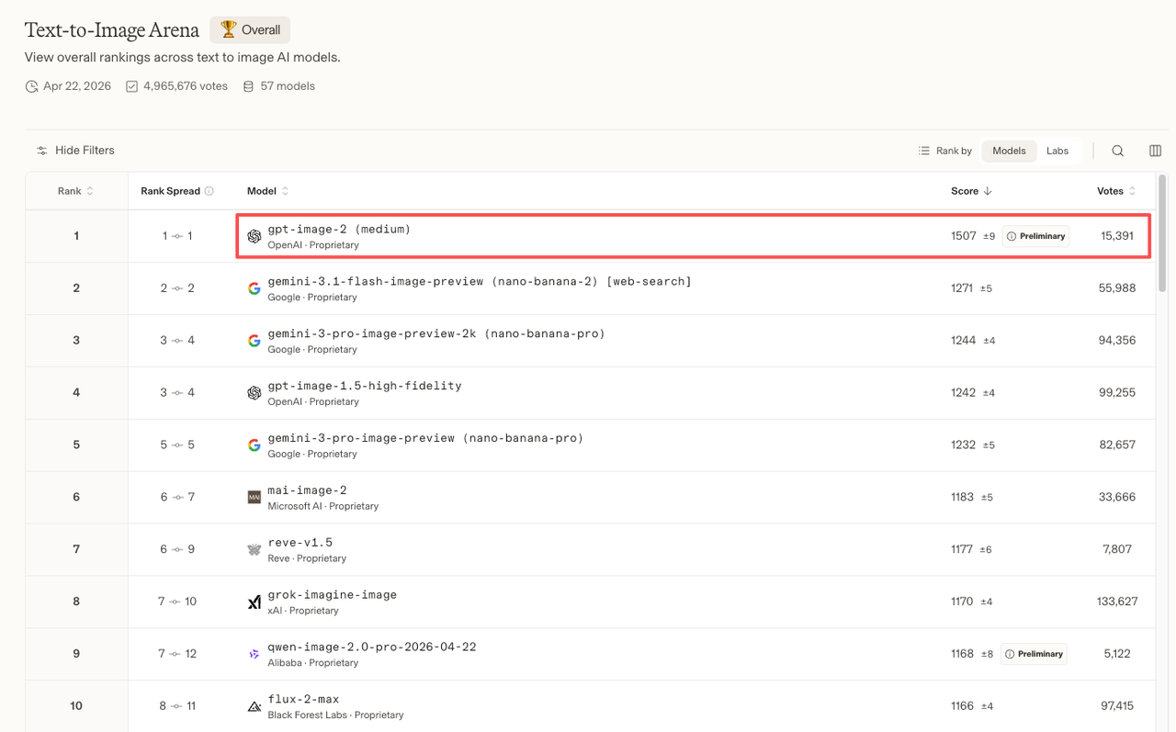This screenshot has height=732, width=1176.
Task: Click the score 1507 for gpt-image-2
Action: point(964,236)
